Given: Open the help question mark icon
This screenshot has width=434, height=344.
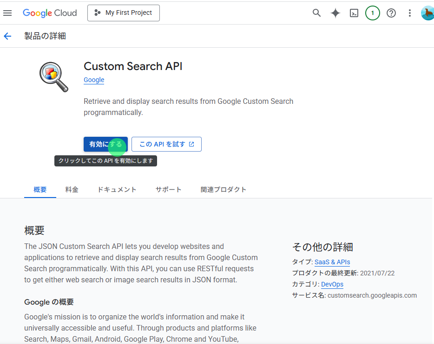Looking at the screenshot, I should click(391, 13).
